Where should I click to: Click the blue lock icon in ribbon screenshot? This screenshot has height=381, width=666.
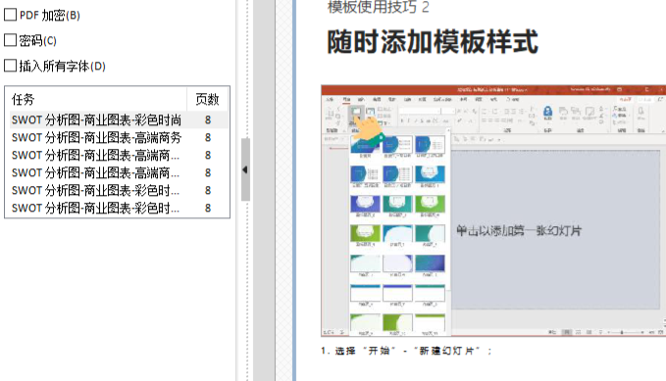click(x=547, y=112)
